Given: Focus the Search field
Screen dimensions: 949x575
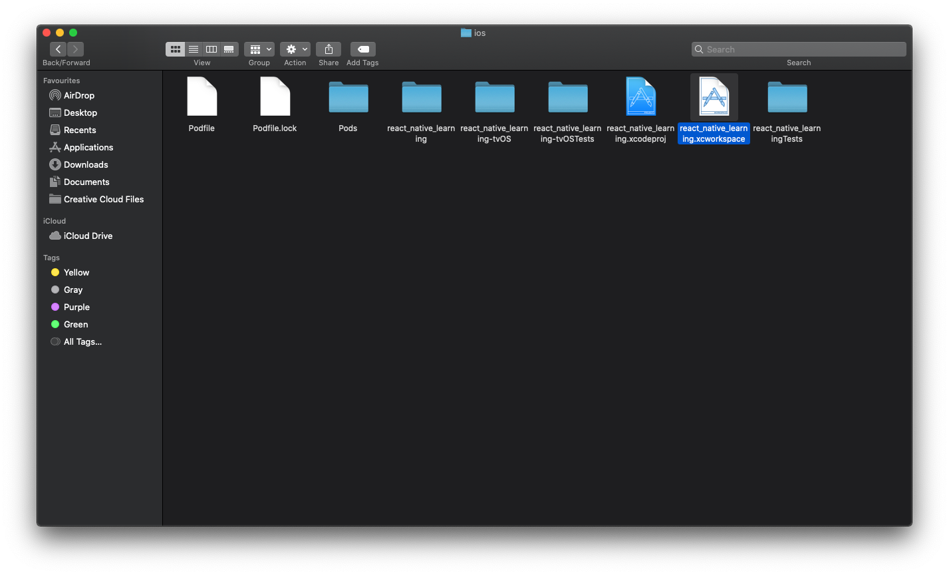Looking at the screenshot, I should pyautogui.click(x=799, y=49).
